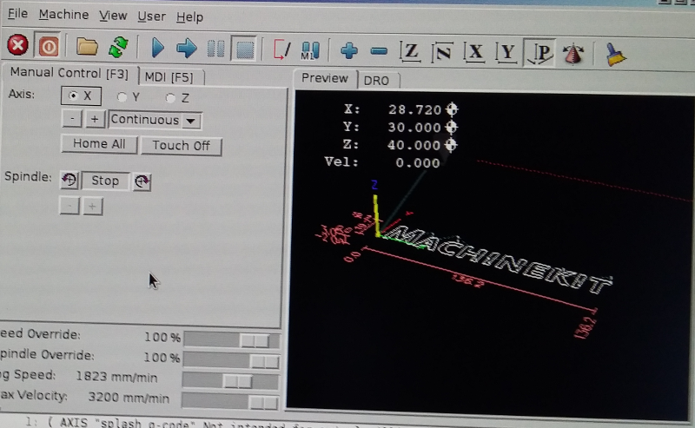The height and width of the screenshot is (428, 695).
Task: Stop program execution icon
Action: tap(244, 49)
